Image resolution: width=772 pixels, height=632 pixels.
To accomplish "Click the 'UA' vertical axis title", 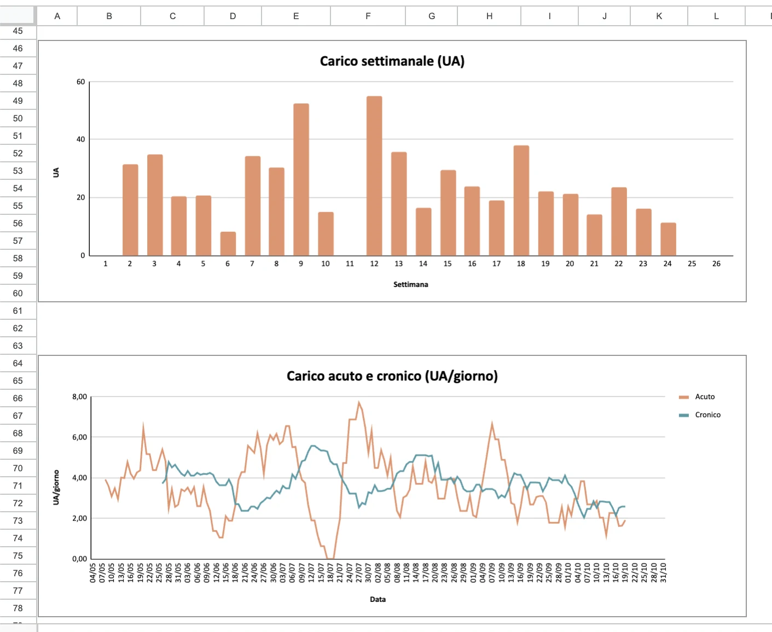I will pos(56,172).
